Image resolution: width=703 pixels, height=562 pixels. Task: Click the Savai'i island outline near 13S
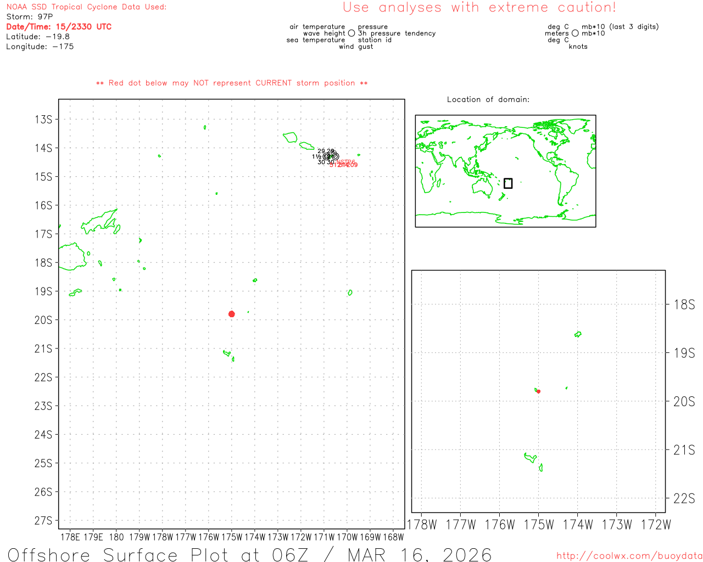point(290,137)
